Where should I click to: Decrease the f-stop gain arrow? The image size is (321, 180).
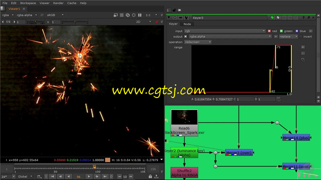click(3, 22)
